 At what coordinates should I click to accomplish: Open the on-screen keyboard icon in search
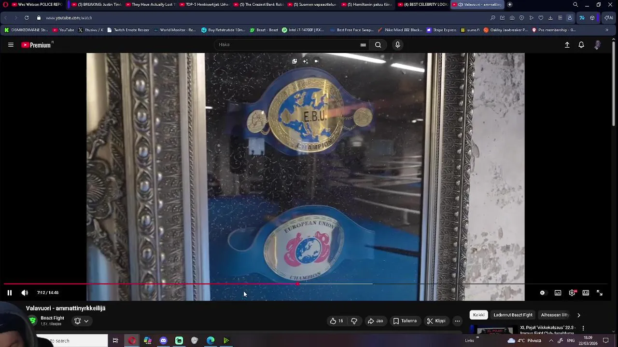(363, 45)
